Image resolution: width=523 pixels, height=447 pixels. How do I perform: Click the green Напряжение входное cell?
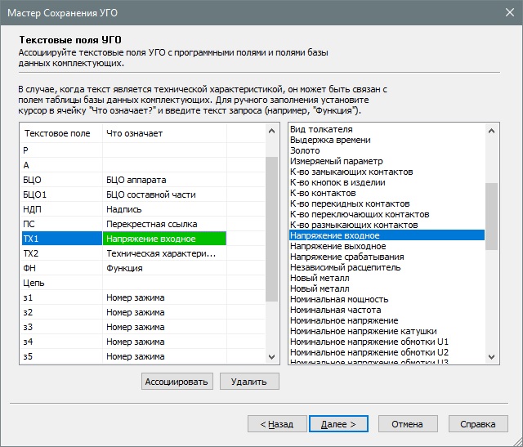(163, 239)
